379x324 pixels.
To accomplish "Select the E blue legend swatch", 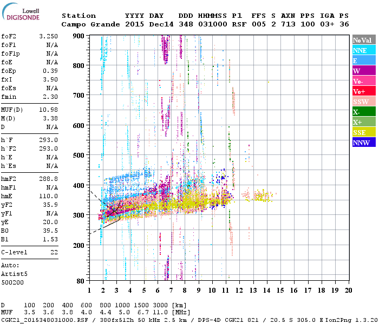I will tap(364, 60).
